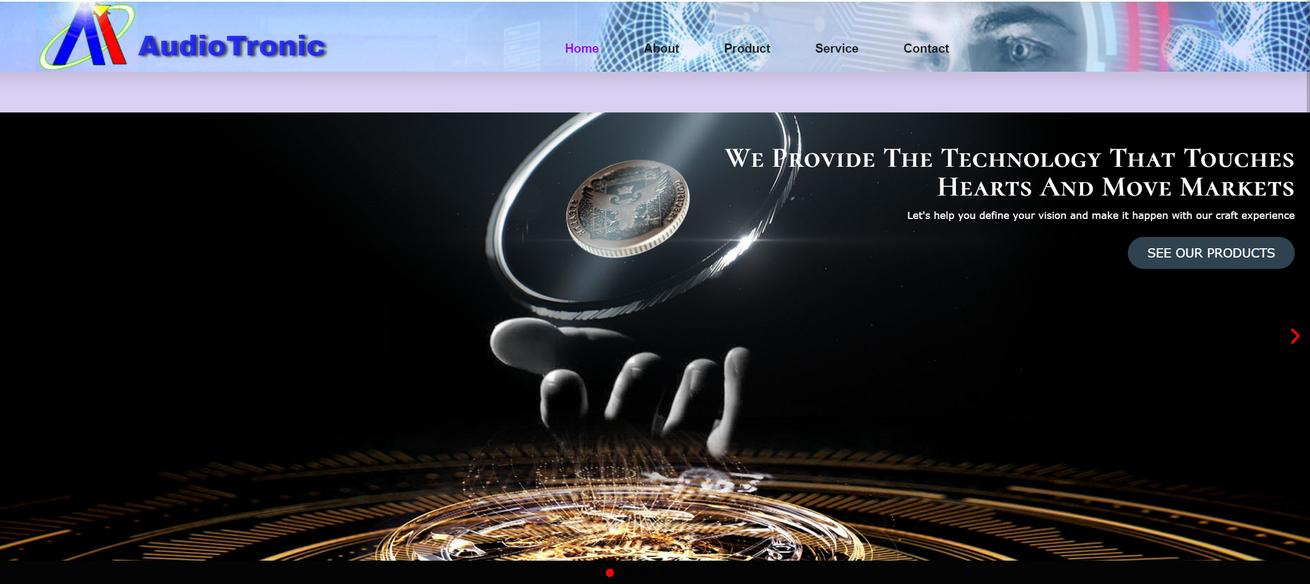This screenshot has width=1310, height=584.
Task: Click the SEE OUR PRODUCTS button
Action: 1211,253
